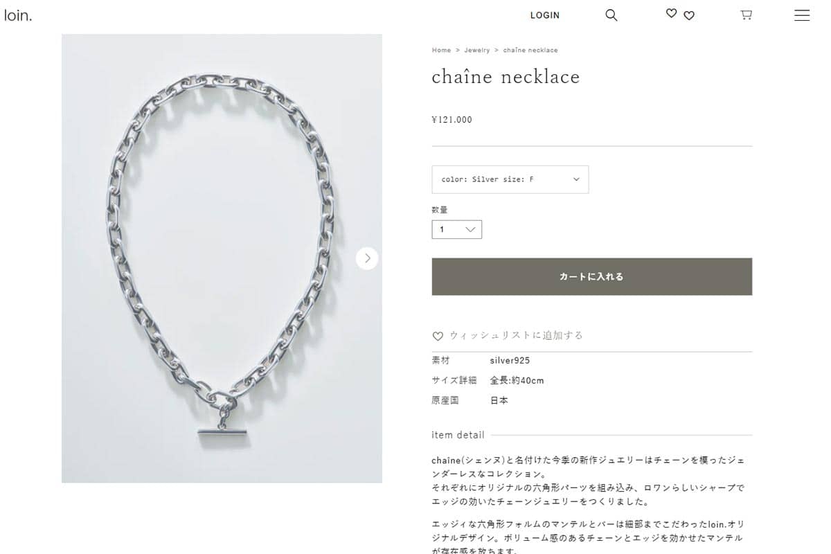831x554 pixels.
Task: Click the wishlist heart icon
Action: (438, 336)
